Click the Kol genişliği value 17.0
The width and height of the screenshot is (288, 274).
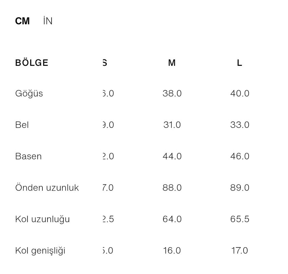click(239, 251)
